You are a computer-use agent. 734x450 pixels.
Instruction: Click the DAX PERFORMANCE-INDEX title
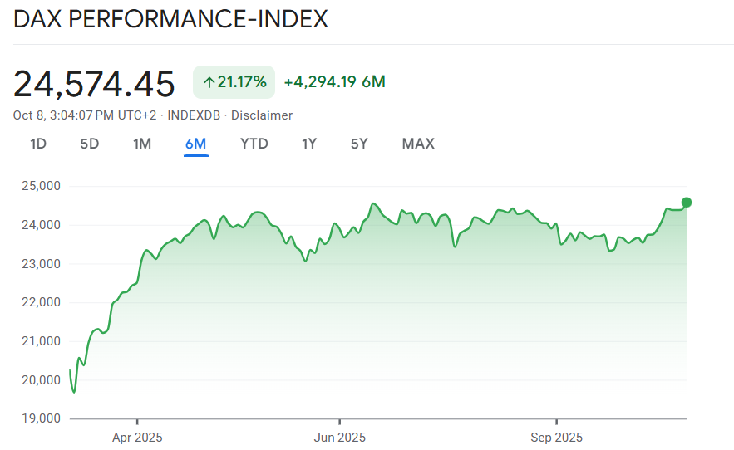(171, 19)
